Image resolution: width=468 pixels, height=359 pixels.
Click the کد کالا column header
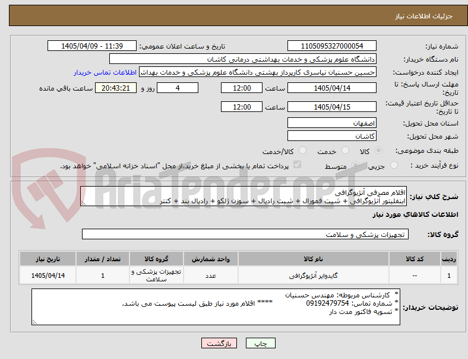tap(415, 259)
